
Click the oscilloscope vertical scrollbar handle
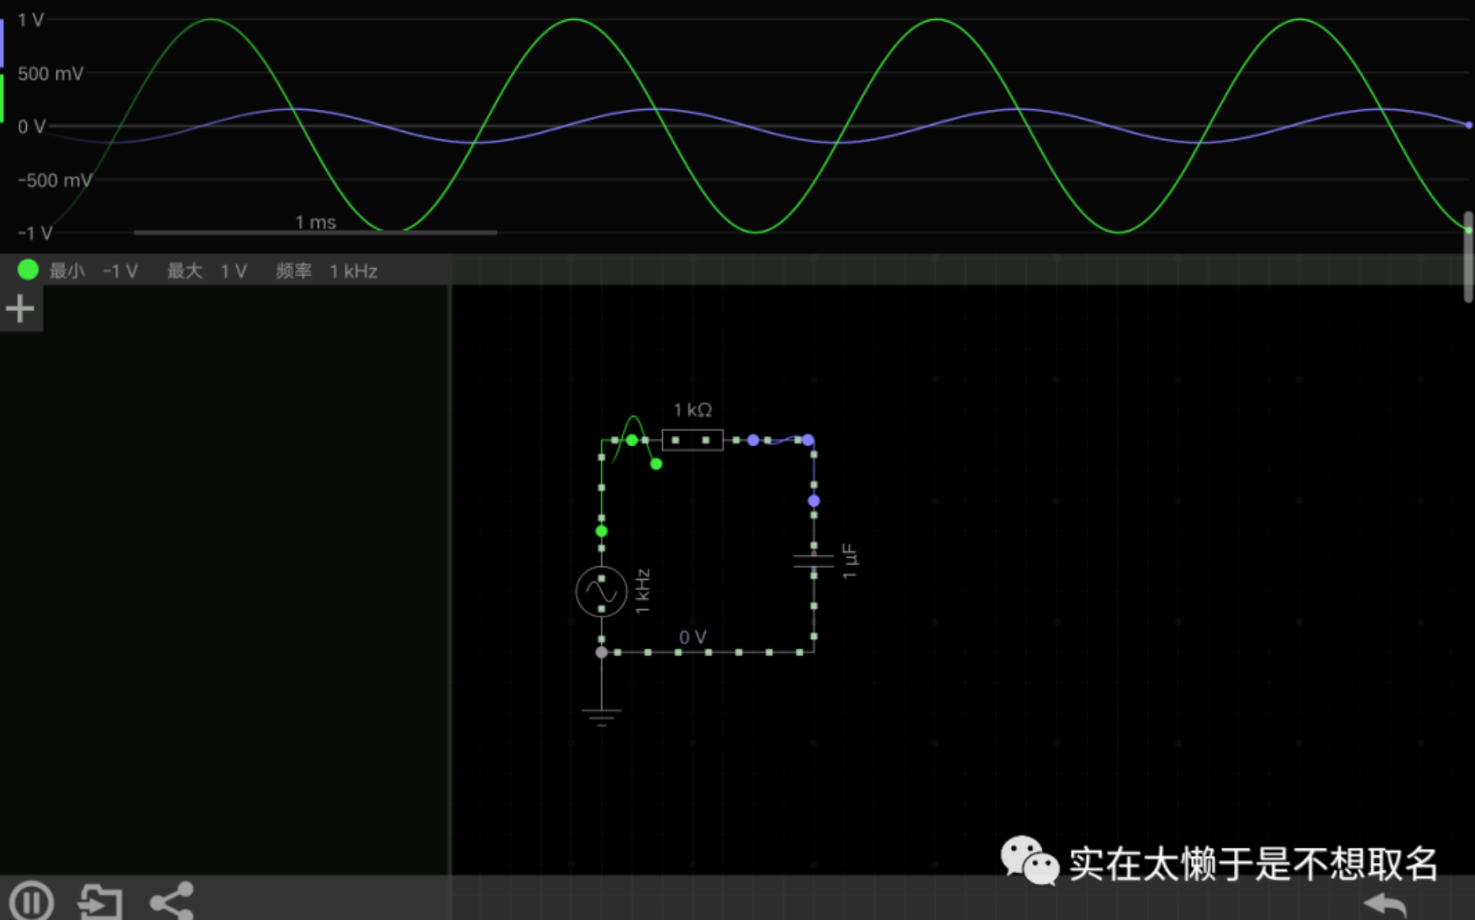[x=1468, y=256]
